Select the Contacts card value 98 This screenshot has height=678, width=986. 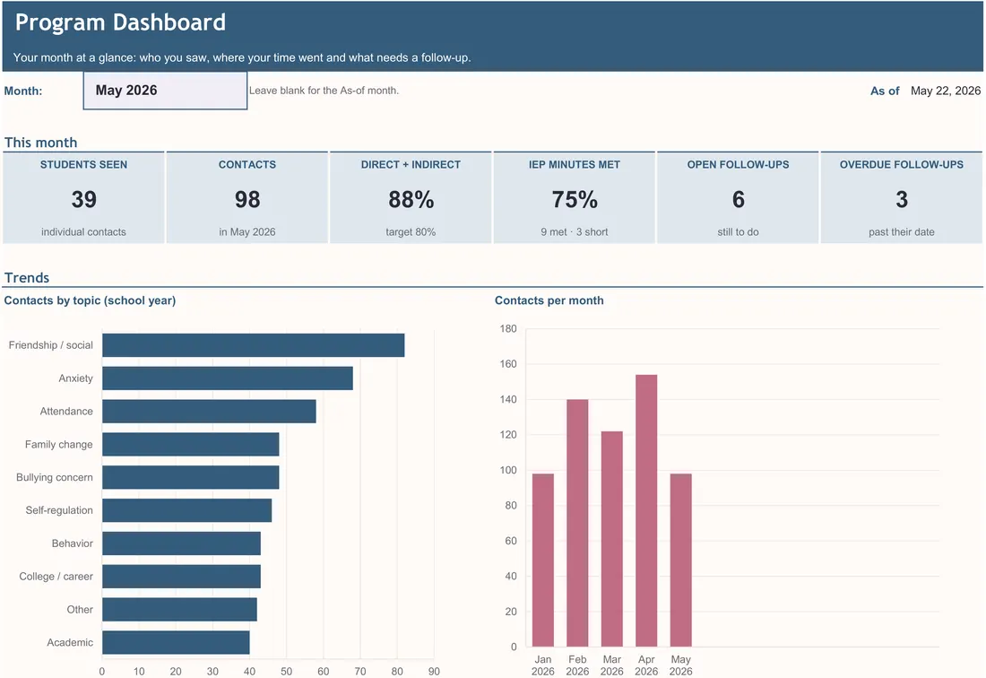[247, 199]
